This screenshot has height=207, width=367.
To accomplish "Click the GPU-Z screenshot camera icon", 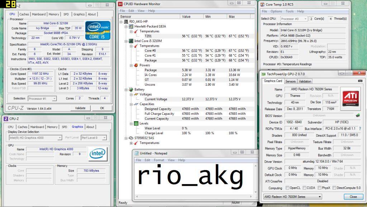I will pyautogui.click(x=360, y=81).
